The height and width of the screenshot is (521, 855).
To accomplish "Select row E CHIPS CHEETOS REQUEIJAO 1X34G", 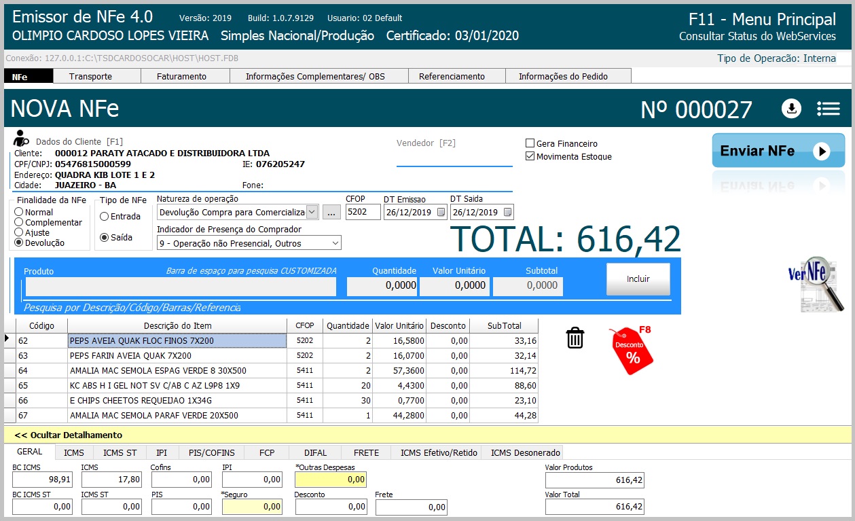I will click(x=272, y=400).
